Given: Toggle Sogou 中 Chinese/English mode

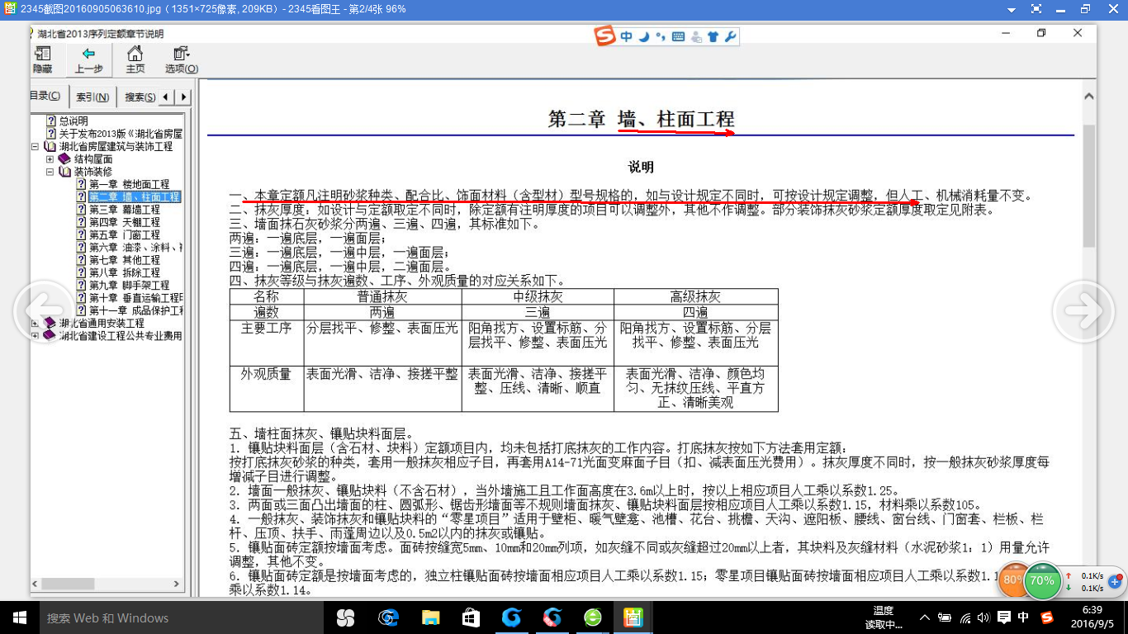Looking at the screenshot, I should coord(627,36).
